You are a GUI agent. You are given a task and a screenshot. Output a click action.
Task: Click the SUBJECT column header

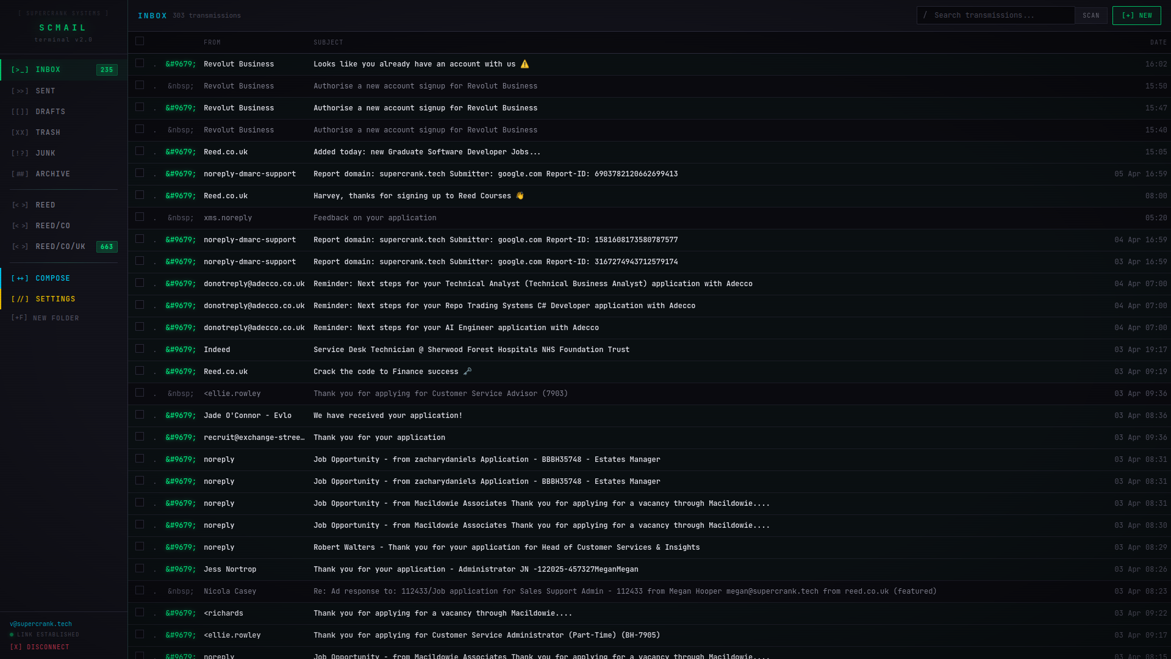click(328, 42)
